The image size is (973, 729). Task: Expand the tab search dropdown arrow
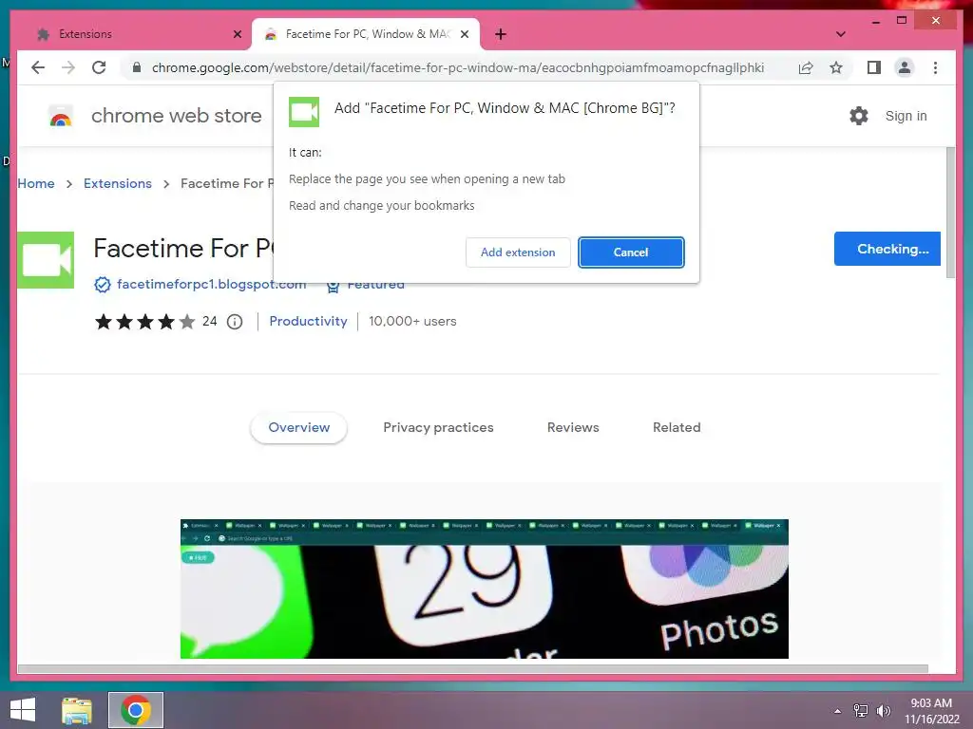pos(841,34)
